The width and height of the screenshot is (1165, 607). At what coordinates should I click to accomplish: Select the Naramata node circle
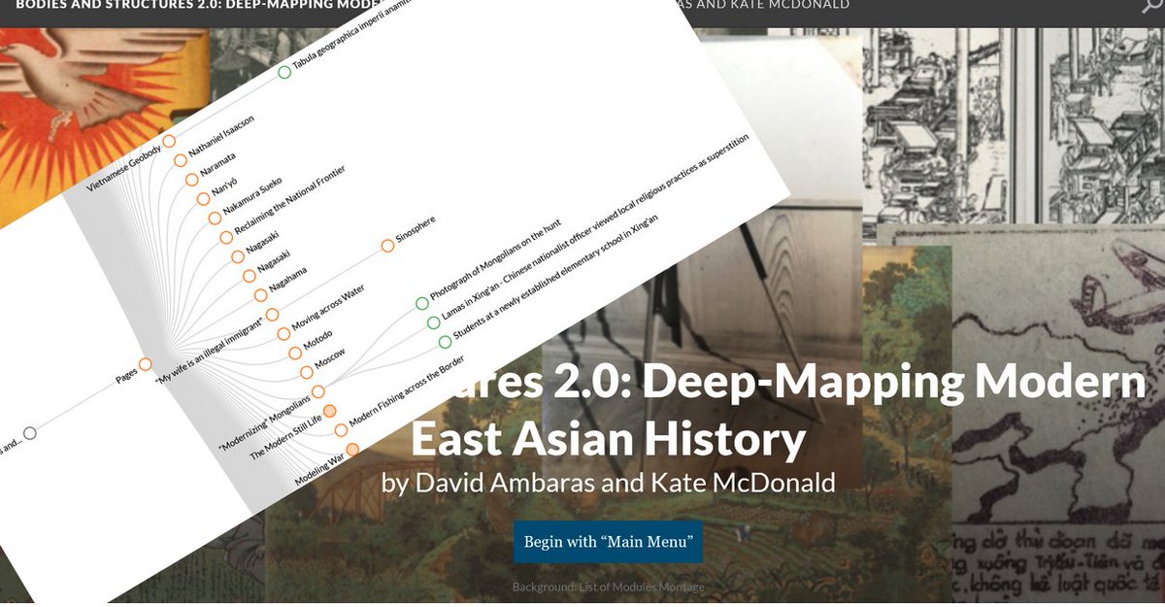pos(191,180)
